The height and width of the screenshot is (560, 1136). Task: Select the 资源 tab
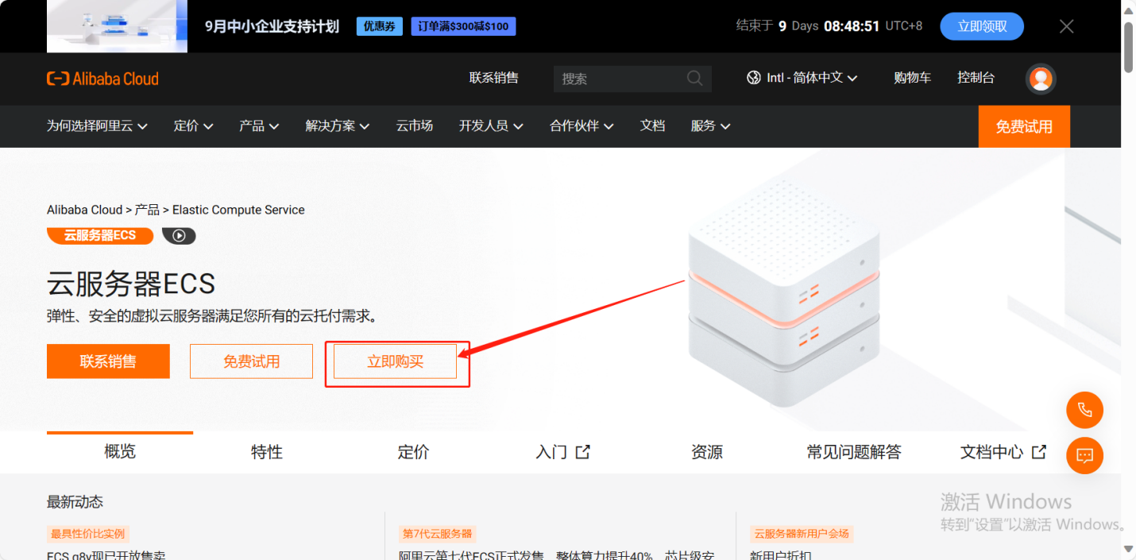pyautogui.click(x=707, y=452)
